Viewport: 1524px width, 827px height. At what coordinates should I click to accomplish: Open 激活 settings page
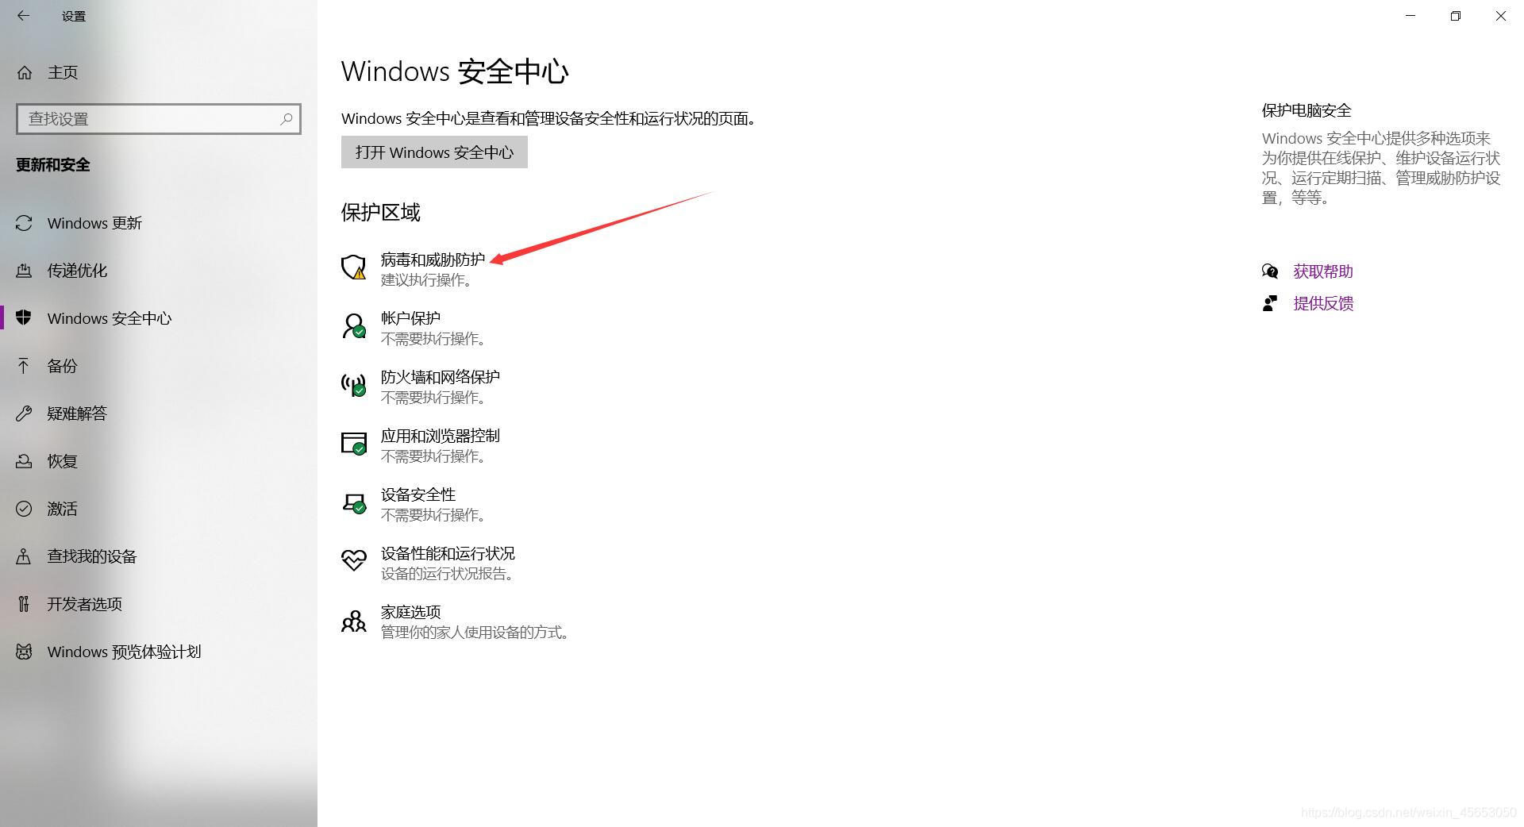click(x=159, y=509)
